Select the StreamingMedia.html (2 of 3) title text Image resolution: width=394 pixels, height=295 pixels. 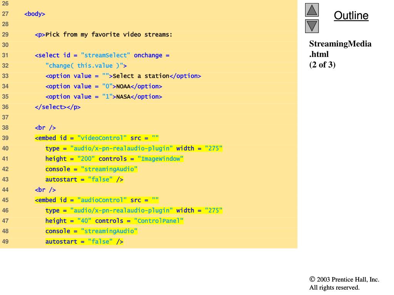point(340,54)
